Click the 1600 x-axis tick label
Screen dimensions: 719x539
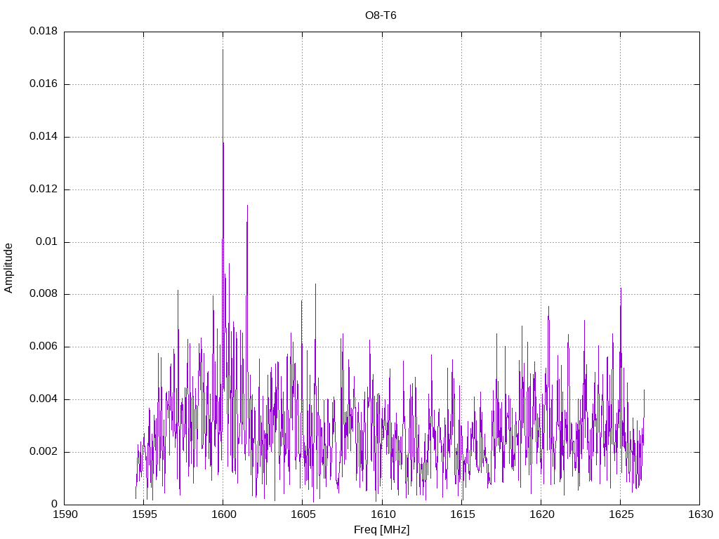click(x=224, y=514)
